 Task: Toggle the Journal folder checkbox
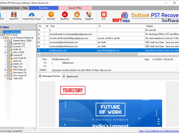pos(8,55)
